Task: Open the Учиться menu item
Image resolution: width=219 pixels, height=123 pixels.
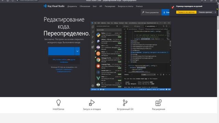Action: click(139, 6)
